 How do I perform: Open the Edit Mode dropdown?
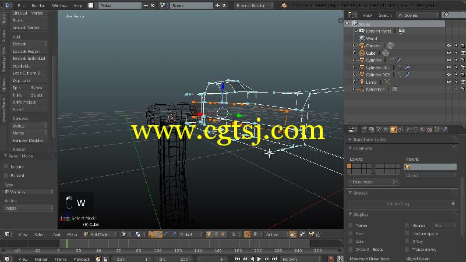[x=100, y=235]
